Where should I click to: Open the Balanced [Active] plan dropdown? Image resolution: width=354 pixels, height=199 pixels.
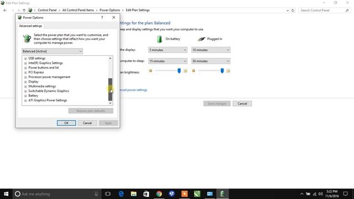click(52, 51)
